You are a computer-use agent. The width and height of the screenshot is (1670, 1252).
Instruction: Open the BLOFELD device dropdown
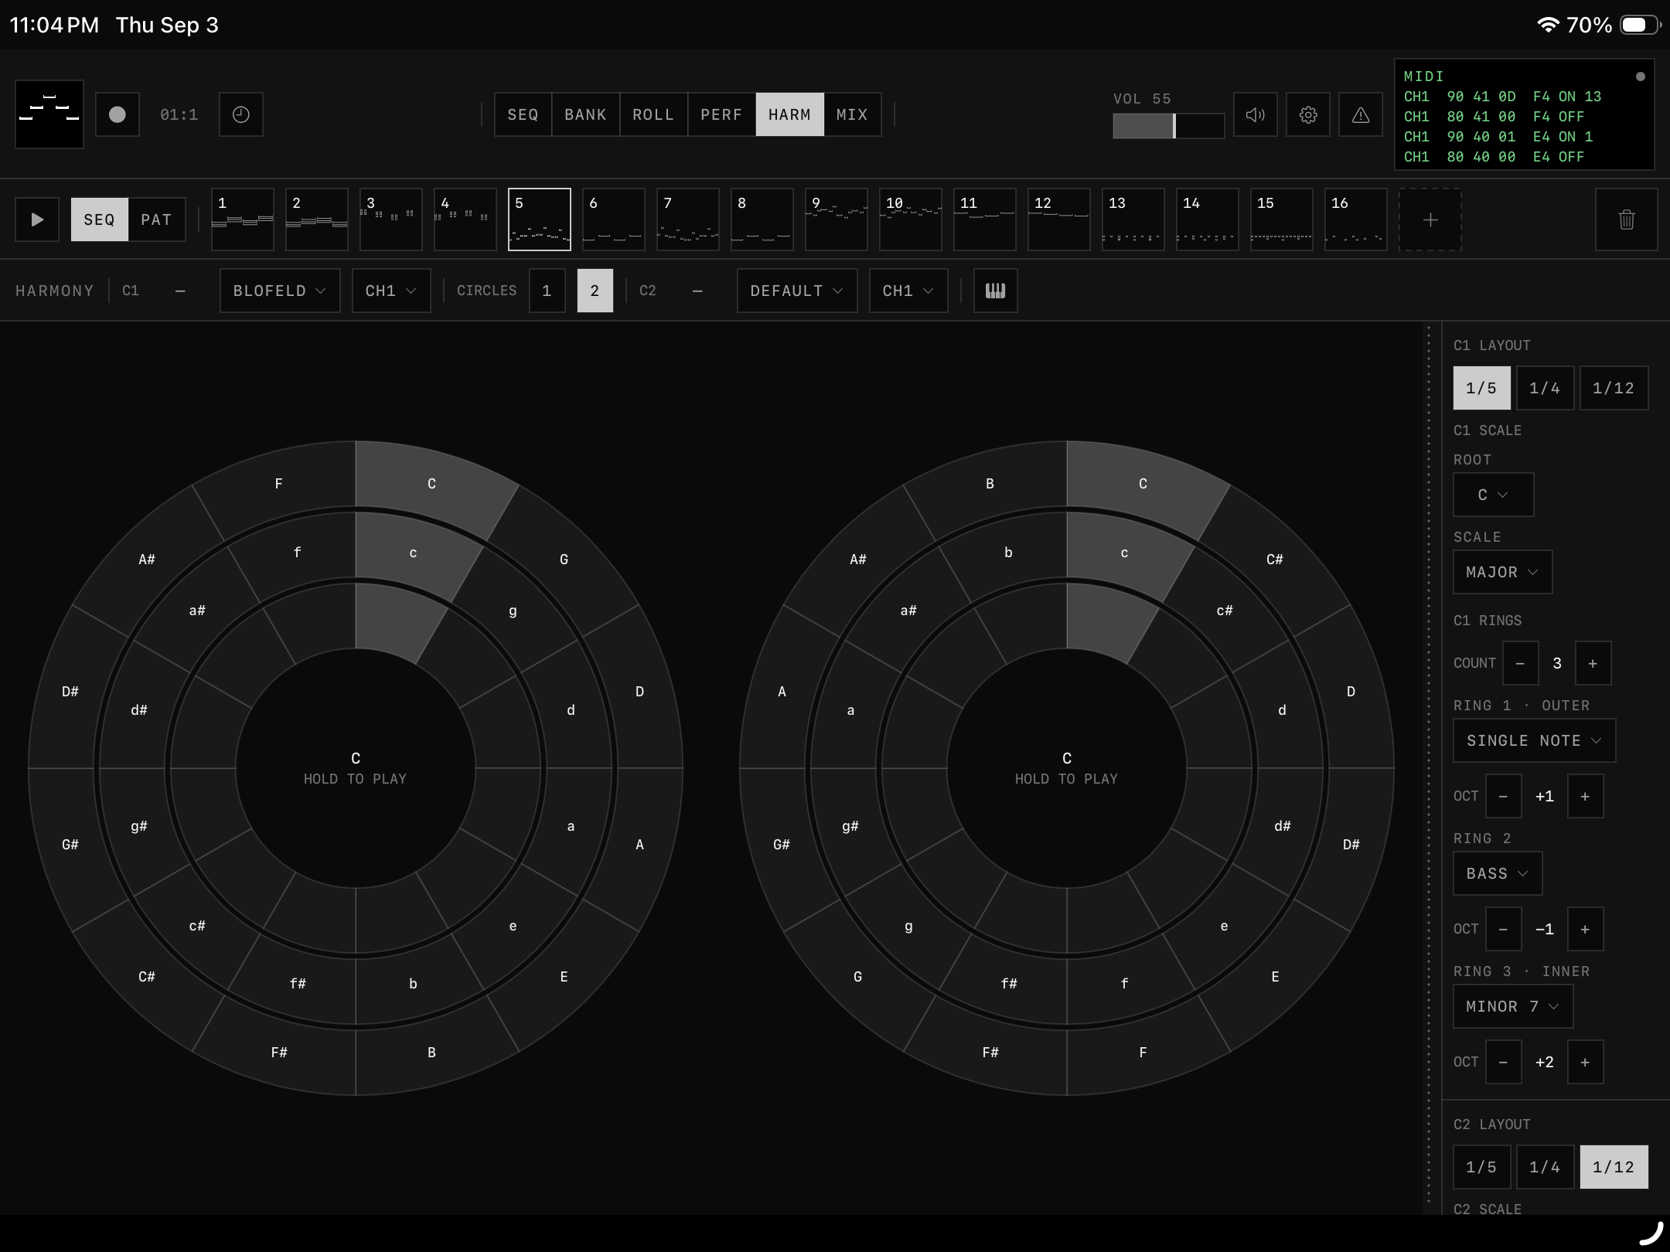[280, 291]
